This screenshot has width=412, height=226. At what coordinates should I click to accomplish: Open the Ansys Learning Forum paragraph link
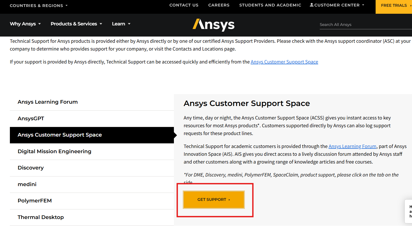pyautogui.click(x=352, y=146)
